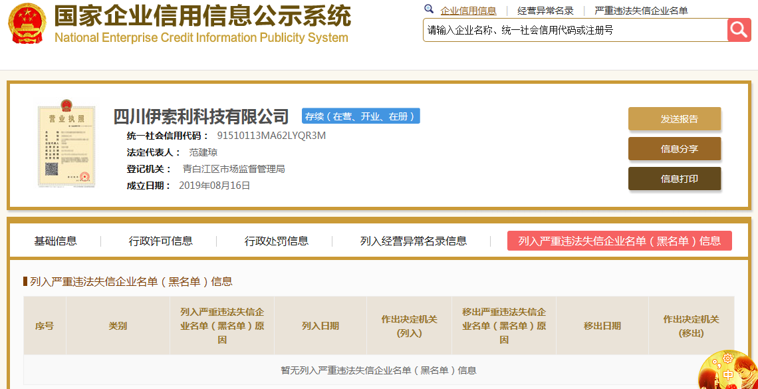Viewport: 758px width, 389px height.
Task: Click the small magnifier icon beside 企业信用信息
Action: 429,9
